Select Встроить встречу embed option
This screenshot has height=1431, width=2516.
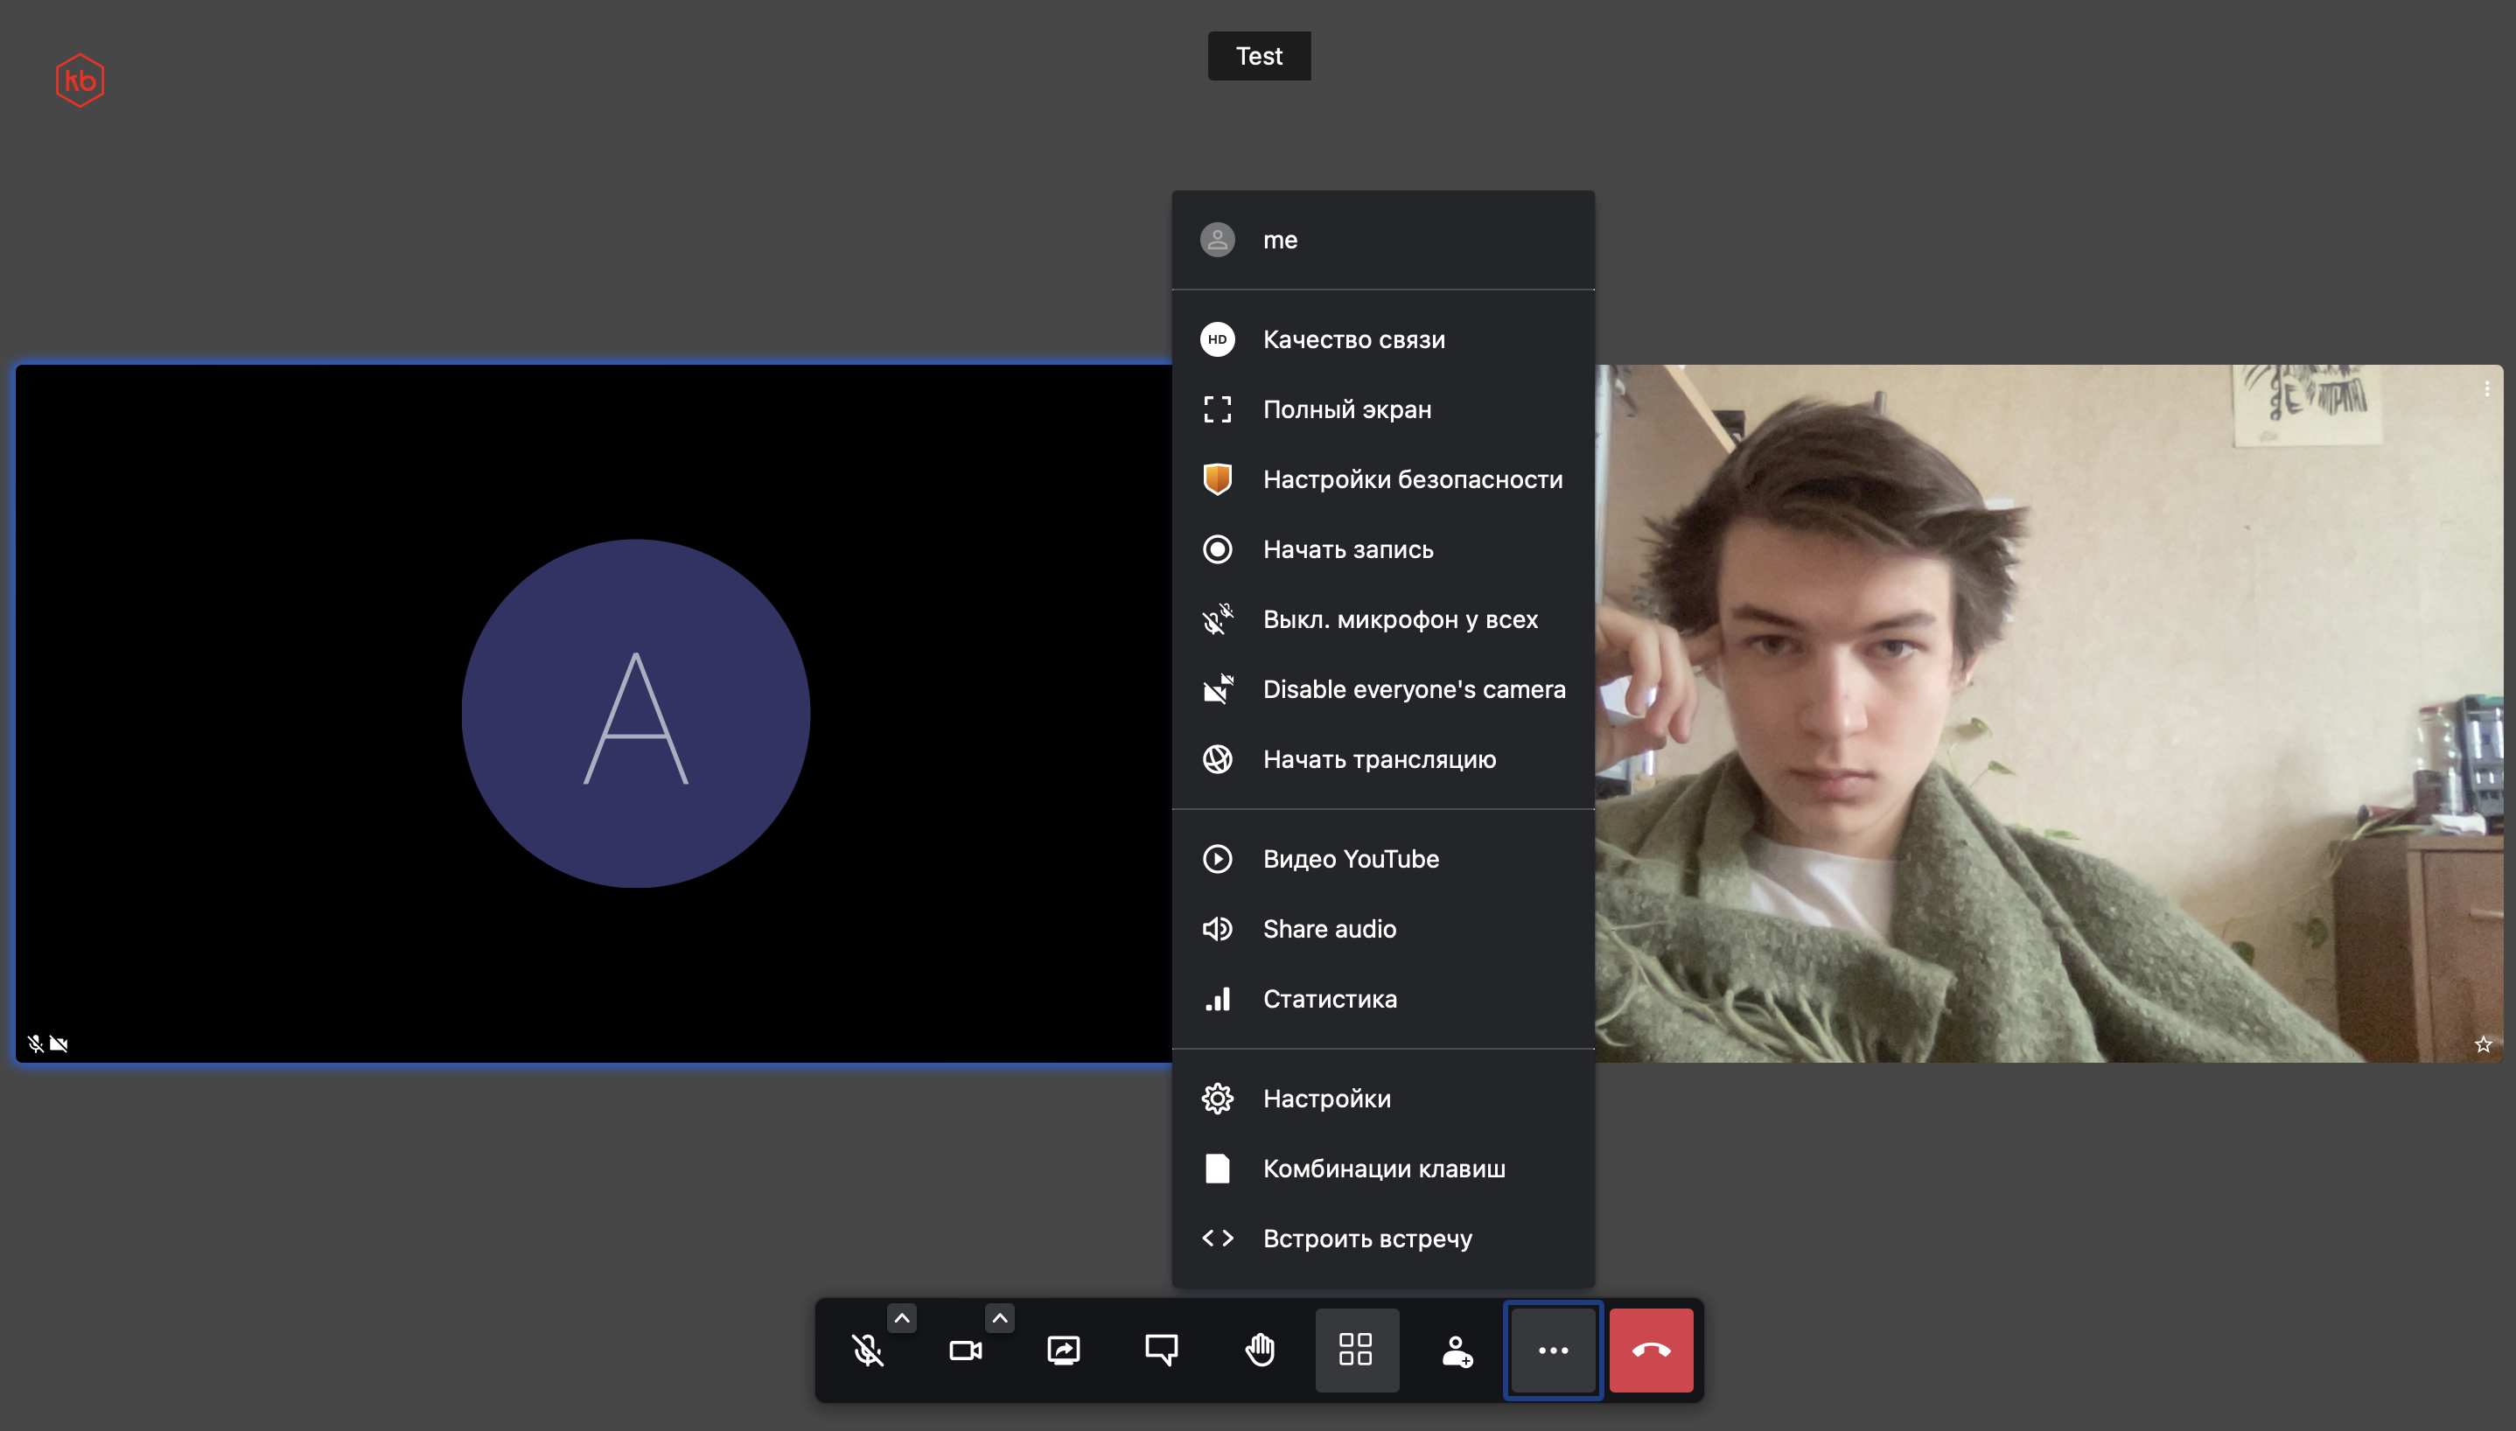1383,1239
